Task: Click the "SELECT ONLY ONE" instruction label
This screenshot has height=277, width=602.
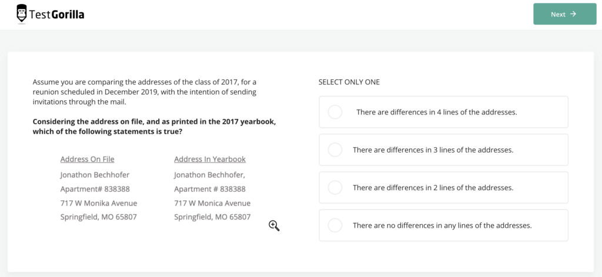Action: point(349,82)
